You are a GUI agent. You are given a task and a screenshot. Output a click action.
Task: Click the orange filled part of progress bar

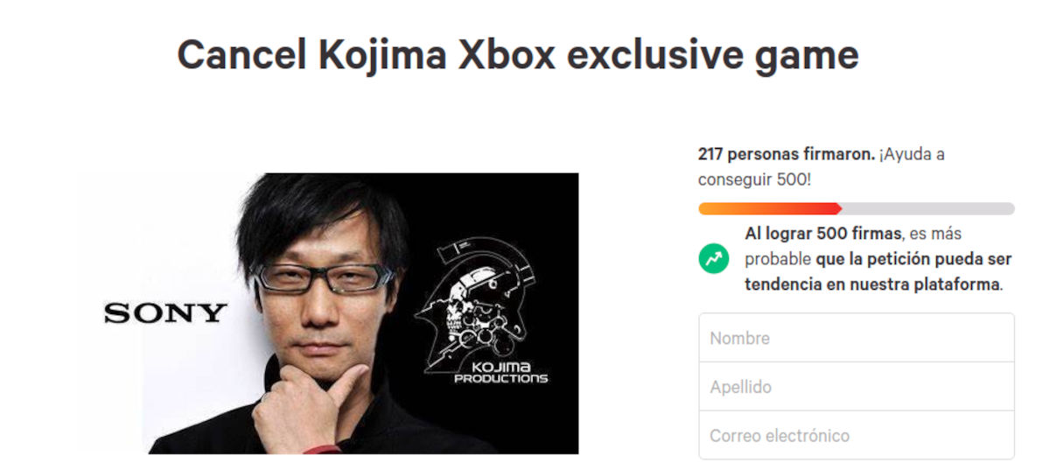click(768, 209)
